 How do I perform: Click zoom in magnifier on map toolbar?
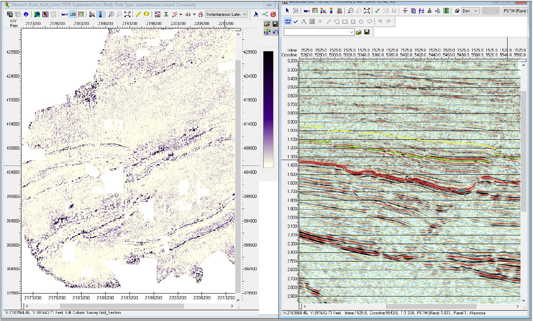(x=111, y=14)
